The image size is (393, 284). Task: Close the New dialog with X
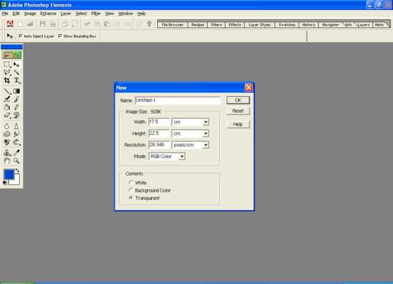point(248,87)
